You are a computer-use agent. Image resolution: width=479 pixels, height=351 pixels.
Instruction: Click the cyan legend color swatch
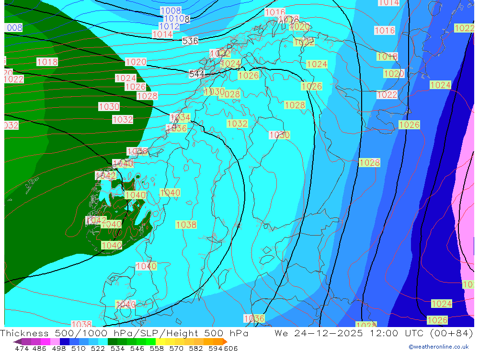pos(103,341)
